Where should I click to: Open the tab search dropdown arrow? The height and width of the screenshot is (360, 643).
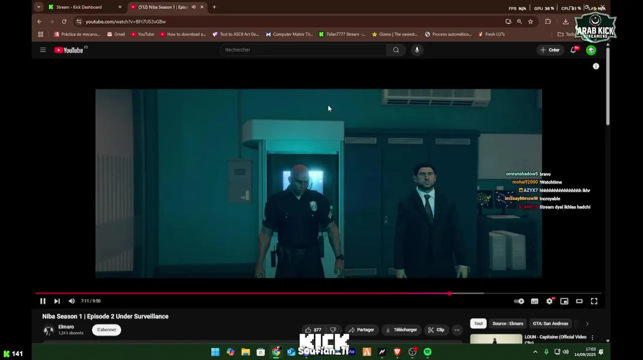click(x=39, y=7)
